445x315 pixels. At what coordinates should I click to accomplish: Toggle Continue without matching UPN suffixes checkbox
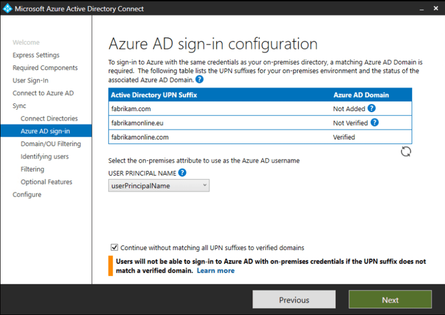point(114,248)
